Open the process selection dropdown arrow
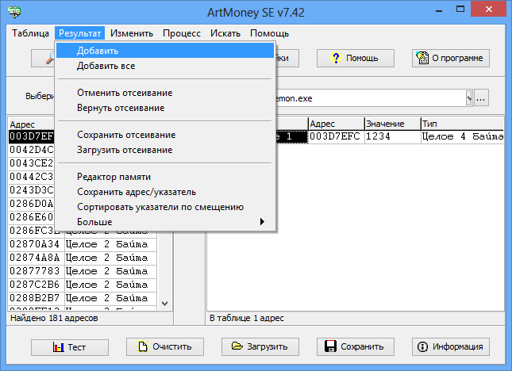The image size is (512, 371). click(469, 98)
